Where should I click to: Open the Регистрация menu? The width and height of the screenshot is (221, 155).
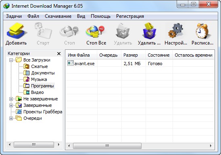[130, 16]
